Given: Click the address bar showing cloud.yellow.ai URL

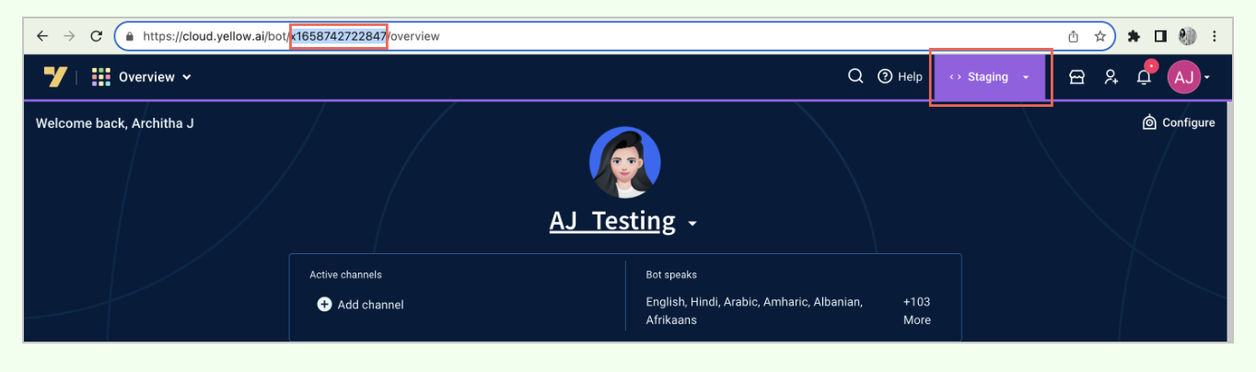Looking at the screenshot, I should click(614, 36).
